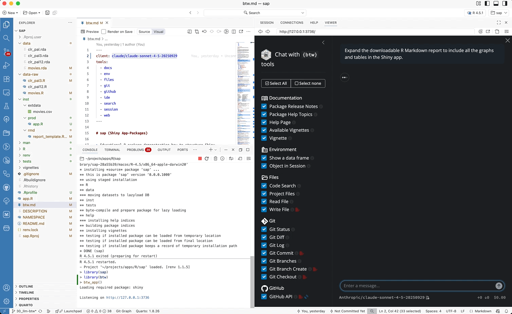Open the New dropdown in toolbar

(10, 13)
